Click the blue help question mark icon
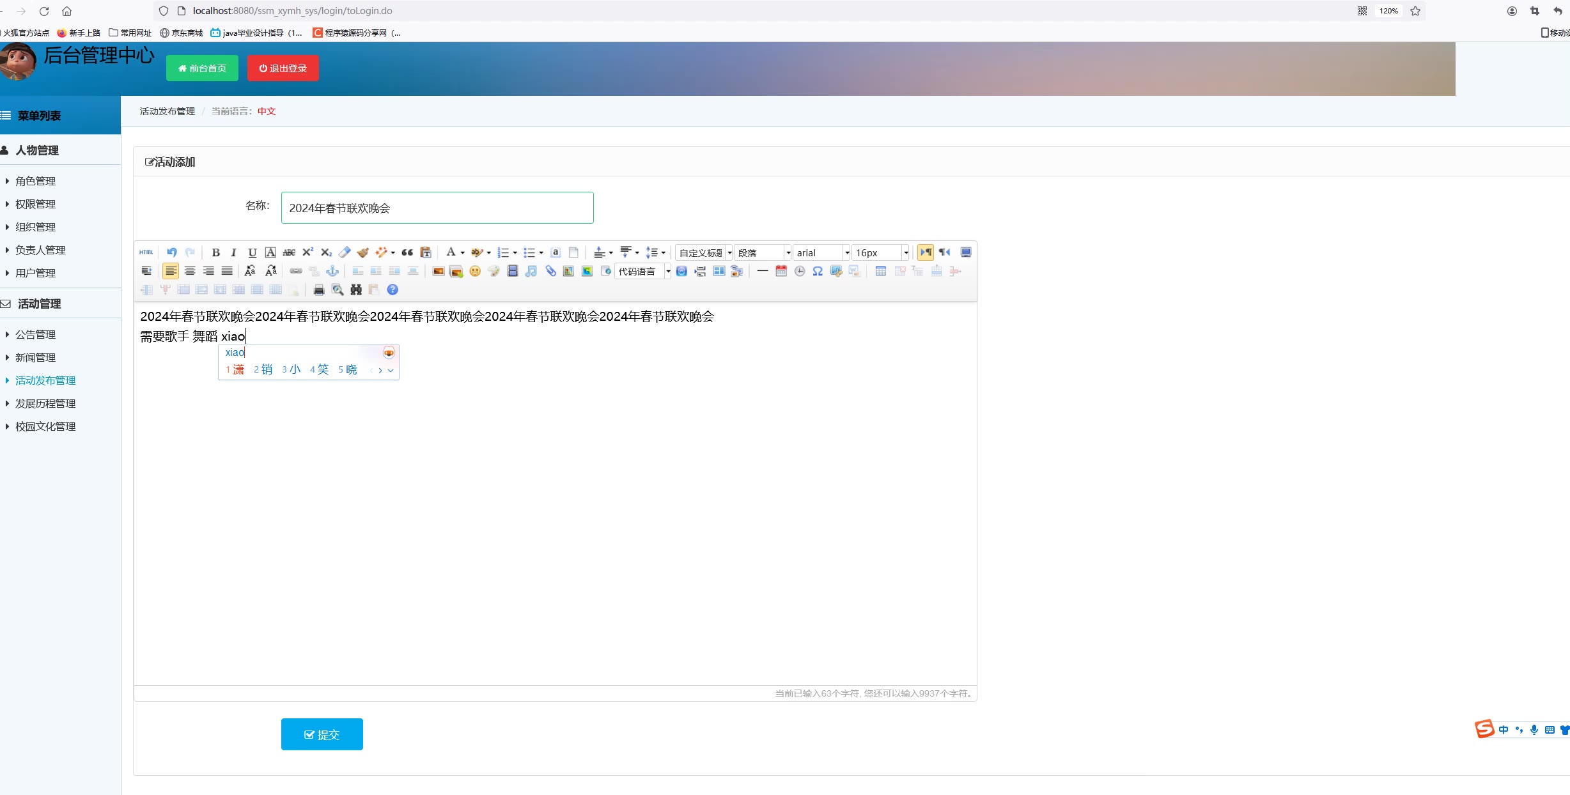The height and width of the screenshot is (795, 1570). pos(392,289)
